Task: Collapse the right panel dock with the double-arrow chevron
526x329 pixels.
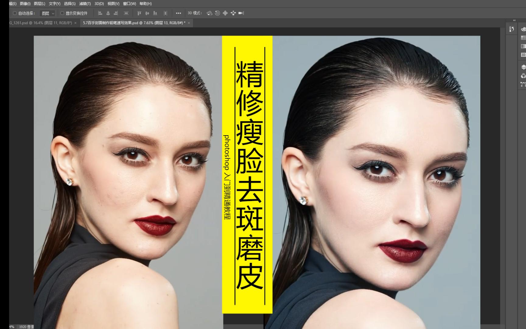Action: tap(514, 20)
